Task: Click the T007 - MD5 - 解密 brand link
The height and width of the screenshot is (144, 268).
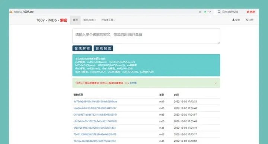Action: [51, 20]
